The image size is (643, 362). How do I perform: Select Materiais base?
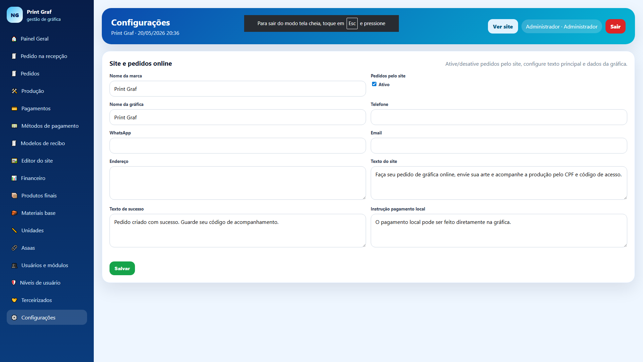47,213
